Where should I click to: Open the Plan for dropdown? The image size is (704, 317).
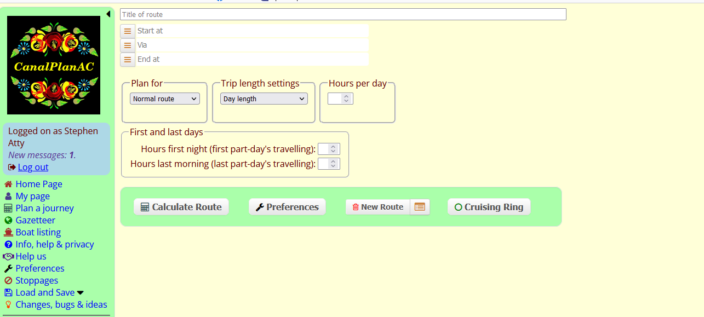[165, 99]
